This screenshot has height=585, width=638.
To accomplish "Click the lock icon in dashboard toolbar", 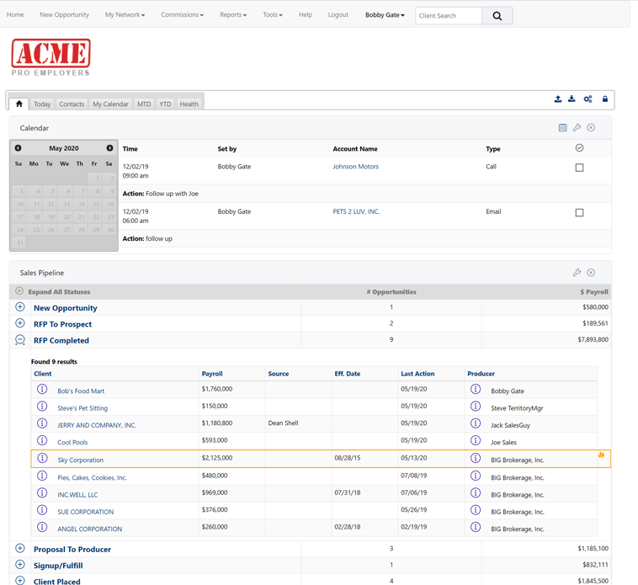I will pyautogui.click(x=604, y=99).
